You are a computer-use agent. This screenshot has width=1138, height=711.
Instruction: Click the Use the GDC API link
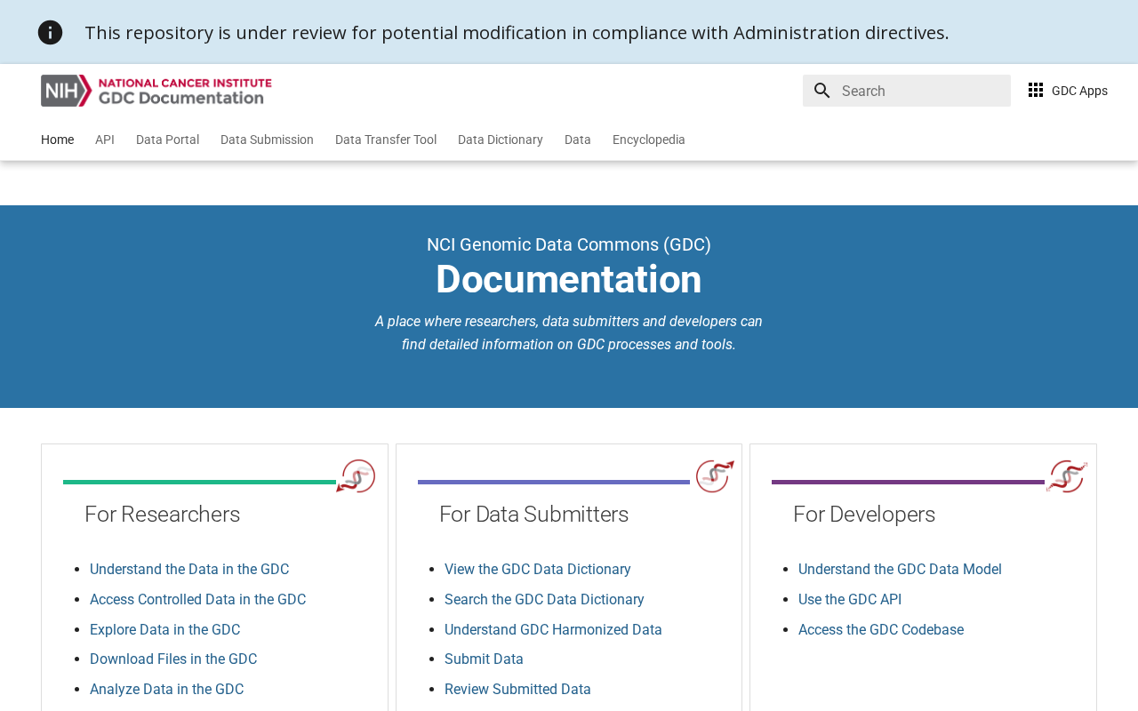click(850, 600)
